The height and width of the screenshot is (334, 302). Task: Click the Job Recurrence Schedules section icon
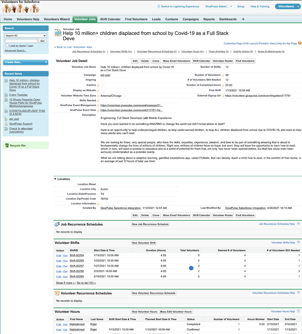[57, 224]
